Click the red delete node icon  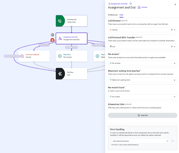pyautogui.click(x=52, y=40)
